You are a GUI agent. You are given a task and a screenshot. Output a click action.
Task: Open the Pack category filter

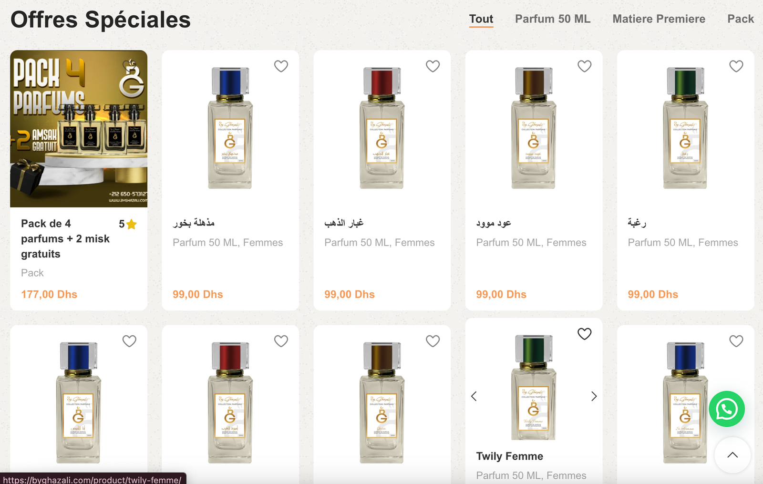pyautogui.click(x=741, y=19)
